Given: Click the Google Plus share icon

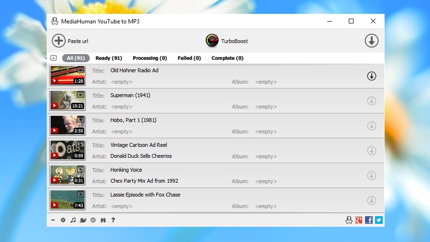Looking at the screenshot, I should pos(359,220).
